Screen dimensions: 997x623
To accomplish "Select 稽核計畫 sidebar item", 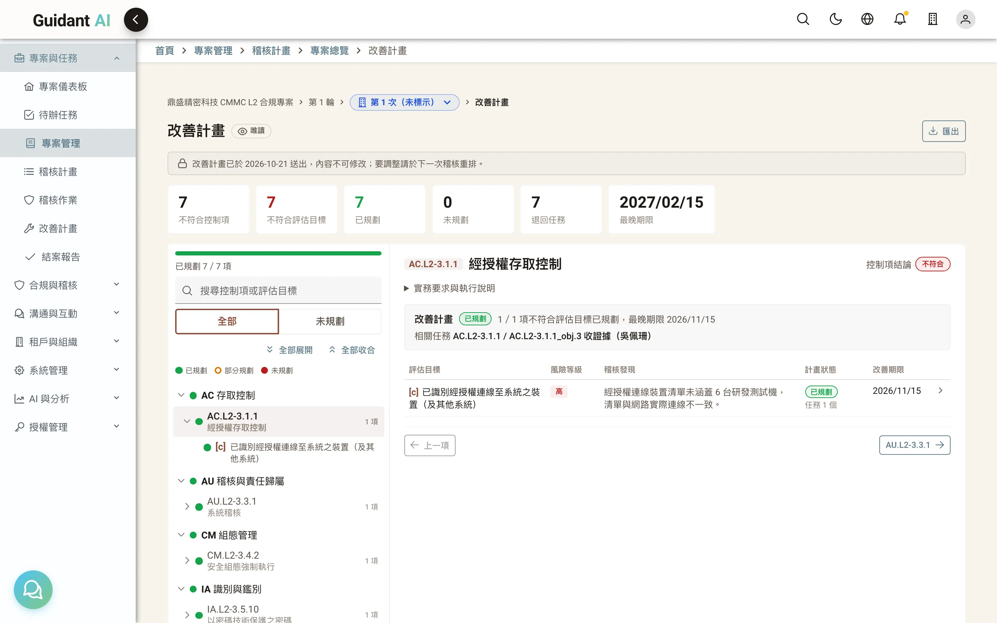I will click(x=68, y=172).
